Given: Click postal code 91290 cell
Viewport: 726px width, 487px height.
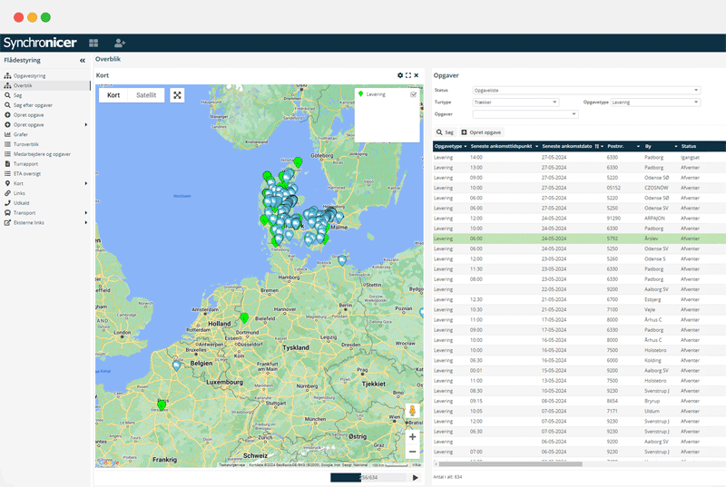Looking at the screenshot, I should point(613,219).
